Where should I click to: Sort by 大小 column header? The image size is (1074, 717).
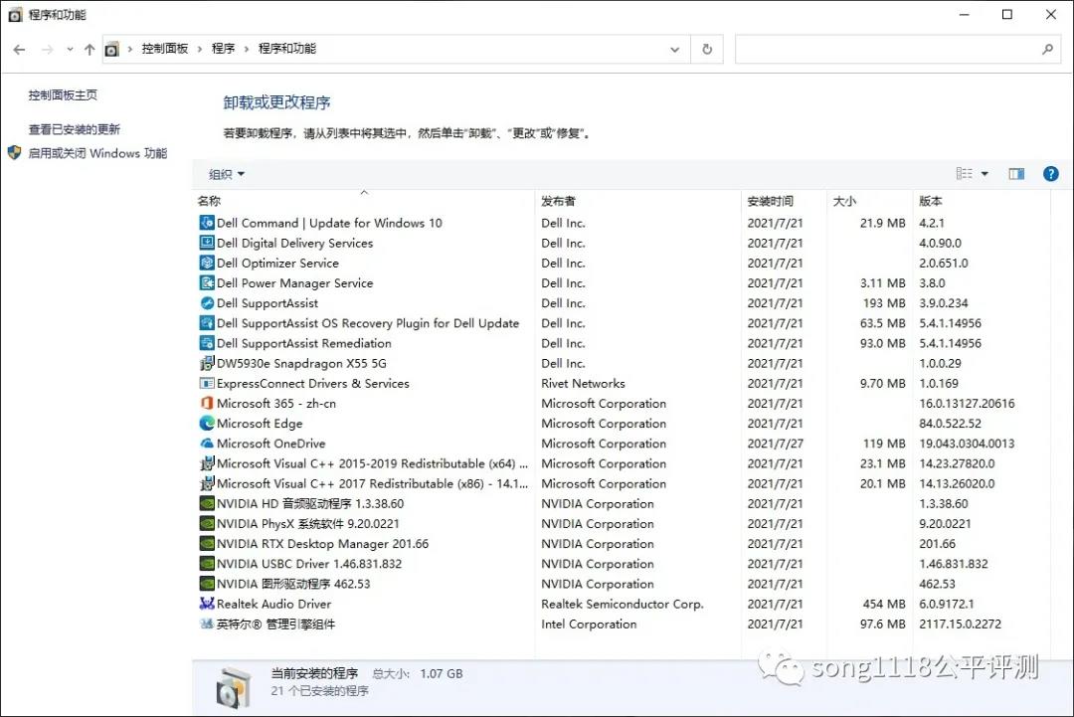point(844,201)
